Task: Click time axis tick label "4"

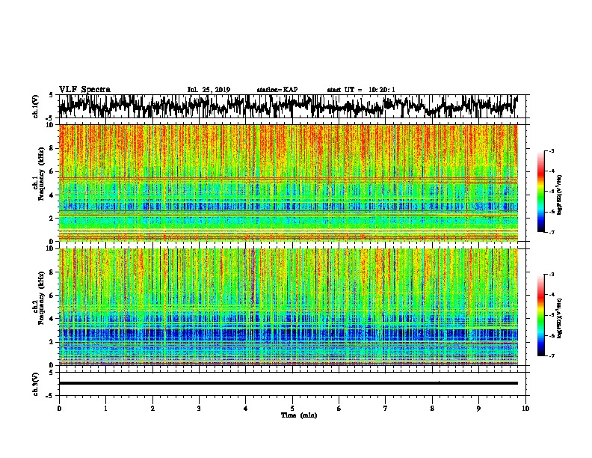Action: click(x=245, y=409)
